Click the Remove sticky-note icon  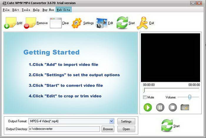pyautogui.click(x=30, y=23)
